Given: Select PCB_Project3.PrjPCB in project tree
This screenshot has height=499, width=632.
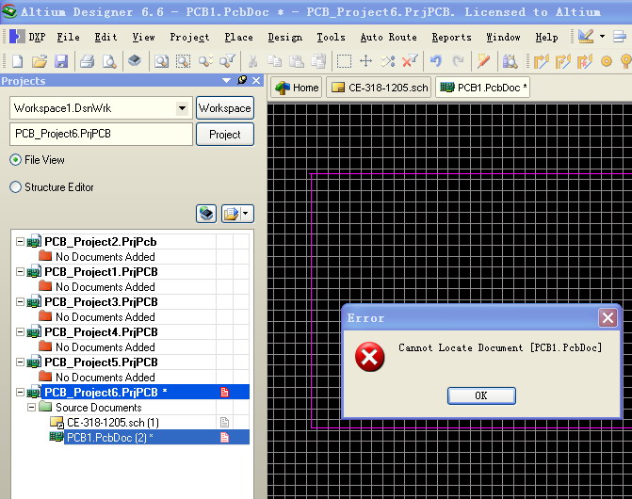Looking at the screenshot, I should tap(101, 301).
